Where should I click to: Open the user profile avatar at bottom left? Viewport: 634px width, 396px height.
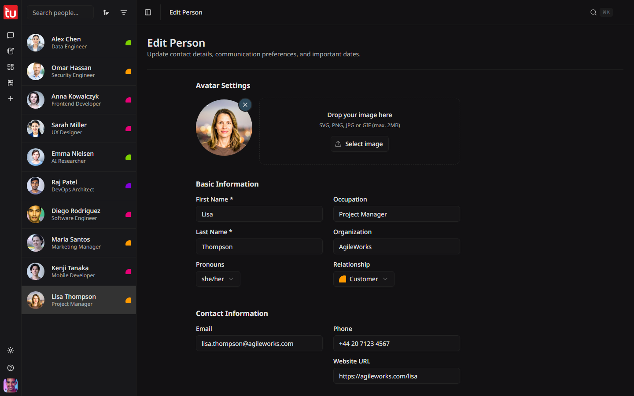point(11,385)
